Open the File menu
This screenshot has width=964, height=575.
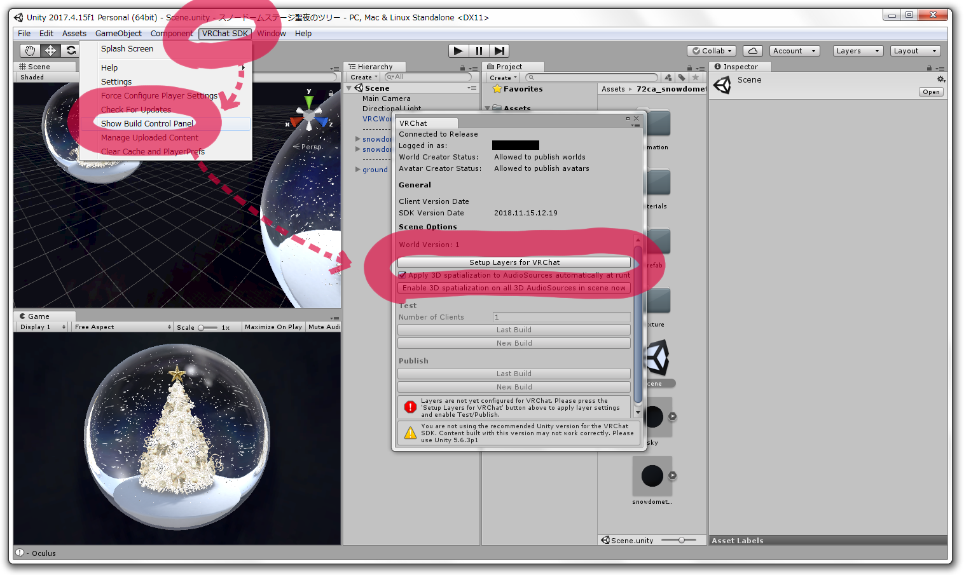coord(24,34)
